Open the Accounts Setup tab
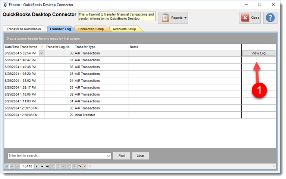286x179 pixels. click(124, 29)
